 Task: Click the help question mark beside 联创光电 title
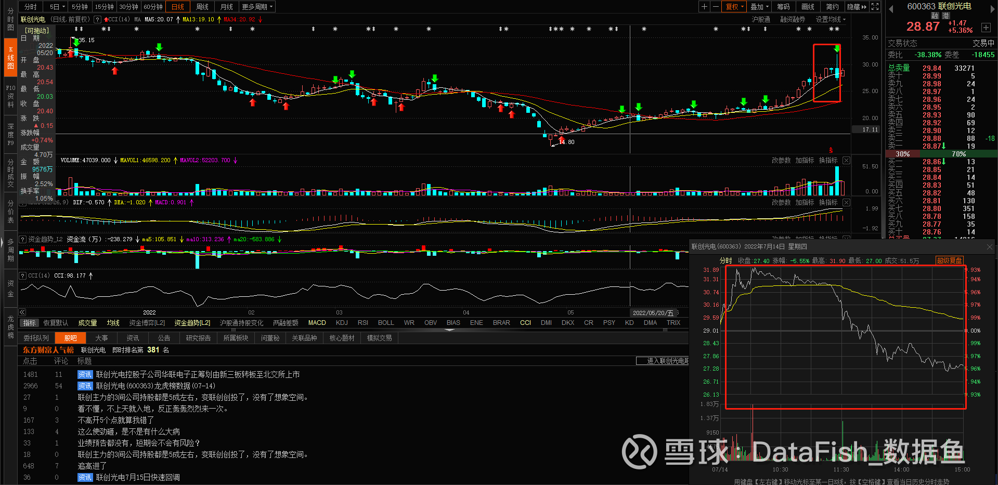point(97,20)
